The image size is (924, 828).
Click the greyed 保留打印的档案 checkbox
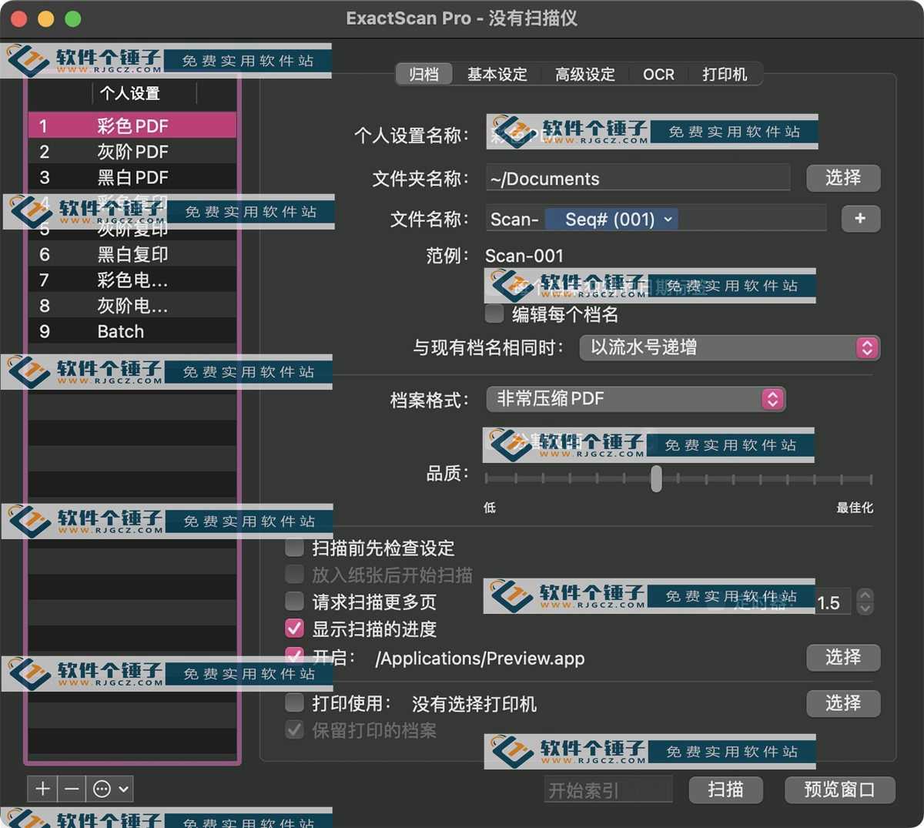click(294, 729)
